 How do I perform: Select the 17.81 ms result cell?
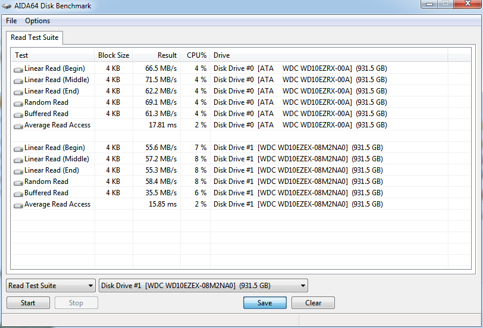pos(162,125)
